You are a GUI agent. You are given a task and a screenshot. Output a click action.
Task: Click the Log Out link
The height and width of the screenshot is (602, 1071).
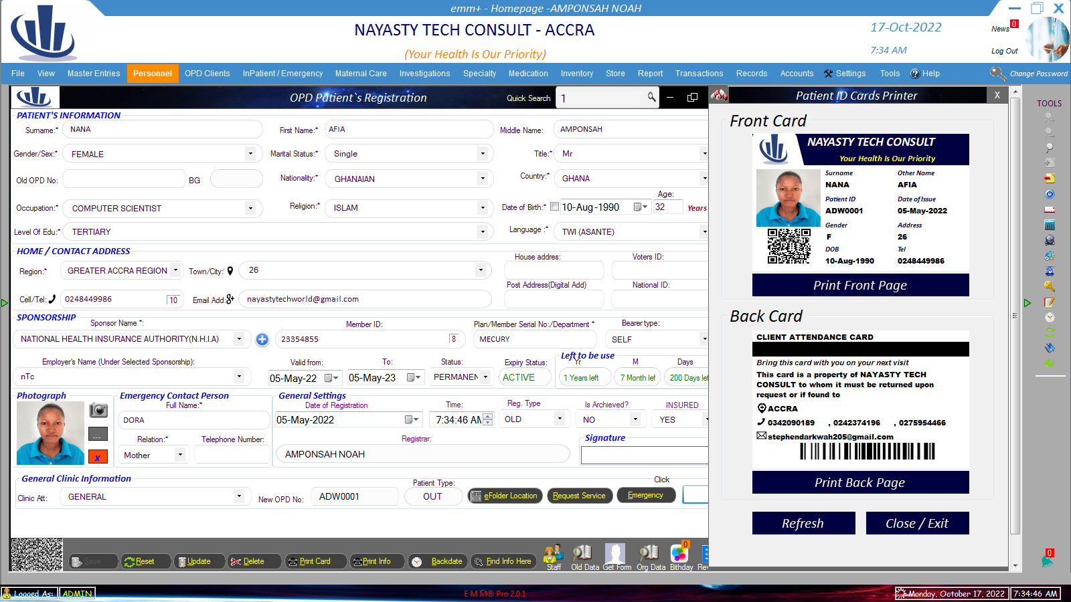pos(1004,51)
